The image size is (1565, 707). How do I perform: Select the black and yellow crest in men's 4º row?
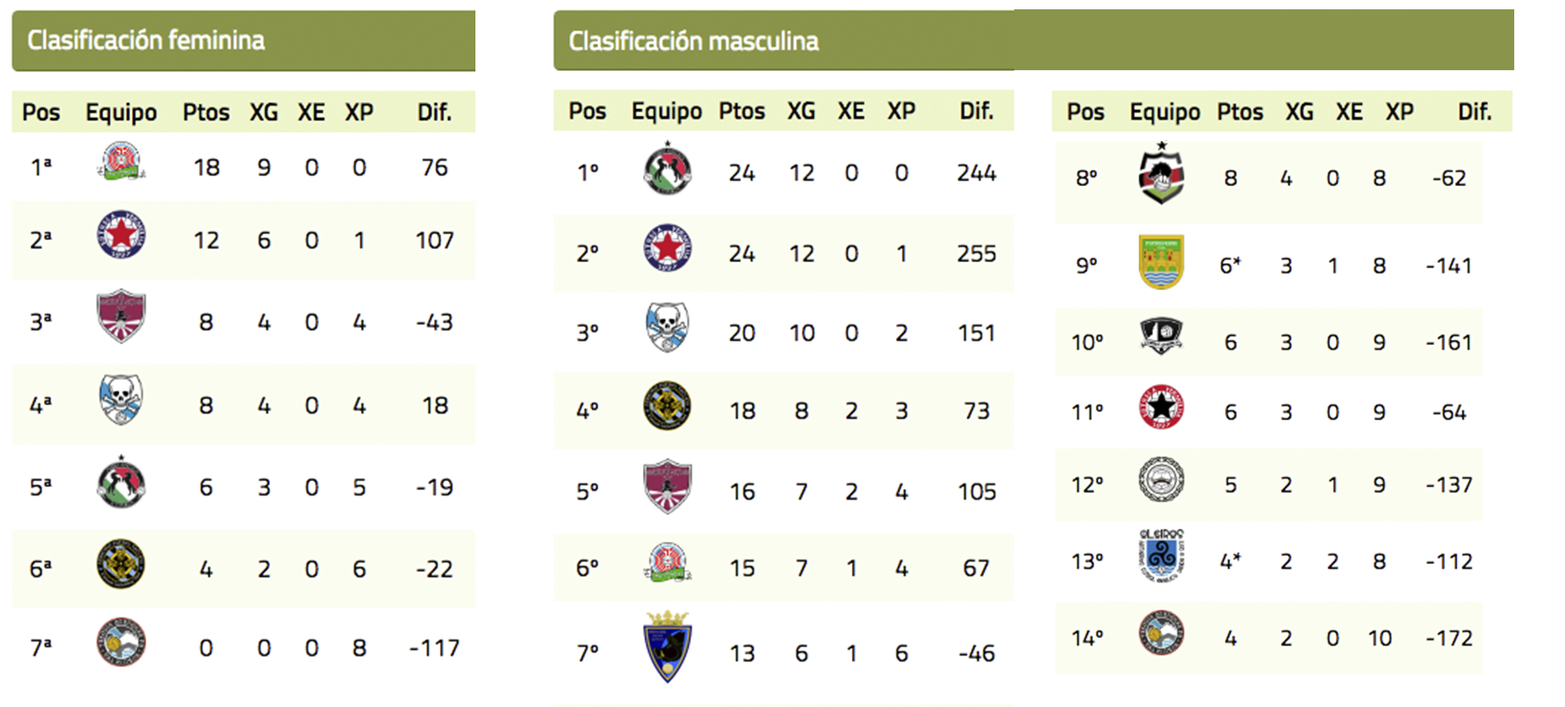(x=667, y=406)
